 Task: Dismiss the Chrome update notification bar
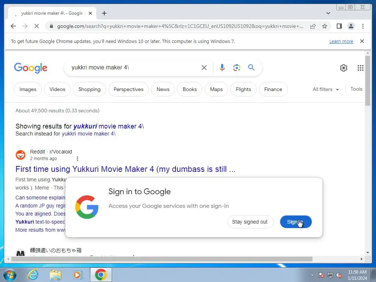362,41
